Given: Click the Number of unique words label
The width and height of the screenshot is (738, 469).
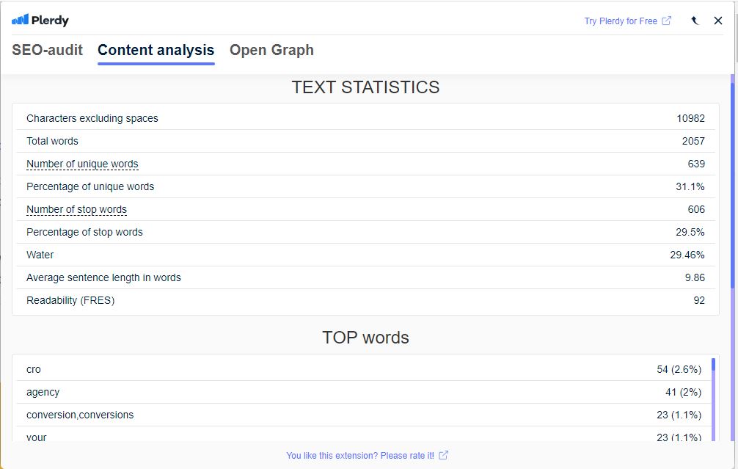Looking at the screenshot, I should click(82, 164).
